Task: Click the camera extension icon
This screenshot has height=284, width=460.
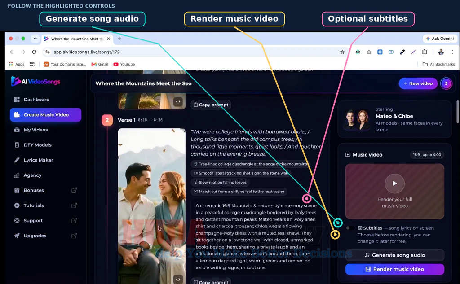Action: coord(369,52)
